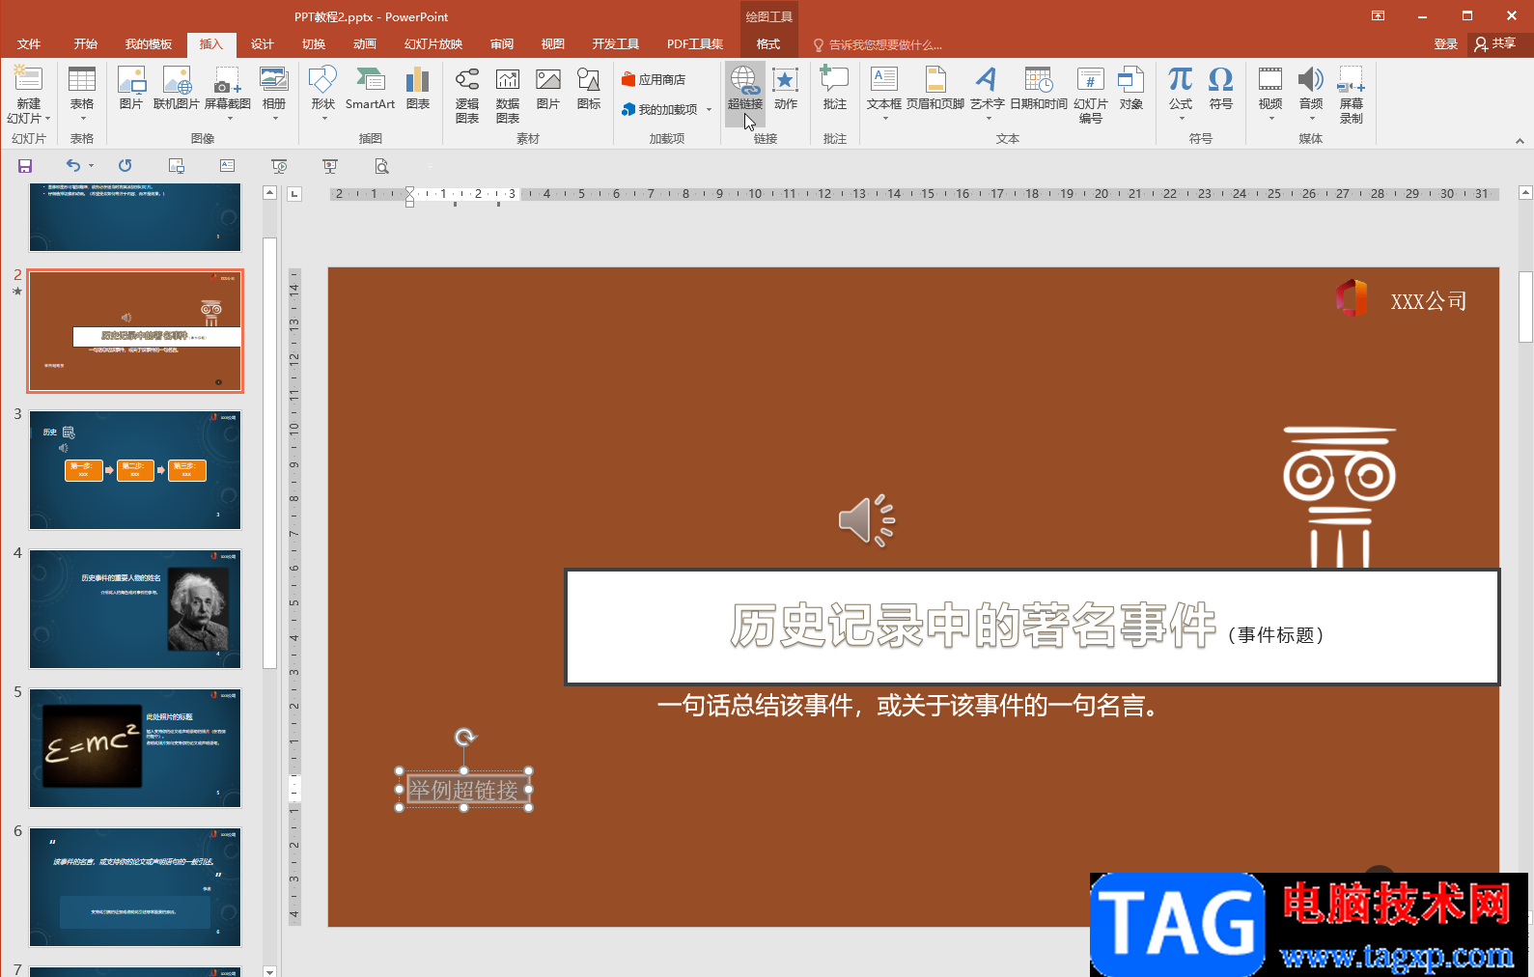Insert a Symbol (符号)
Image resolution: width=1534 pixels, height=977 pixels.
(1221, 89)
